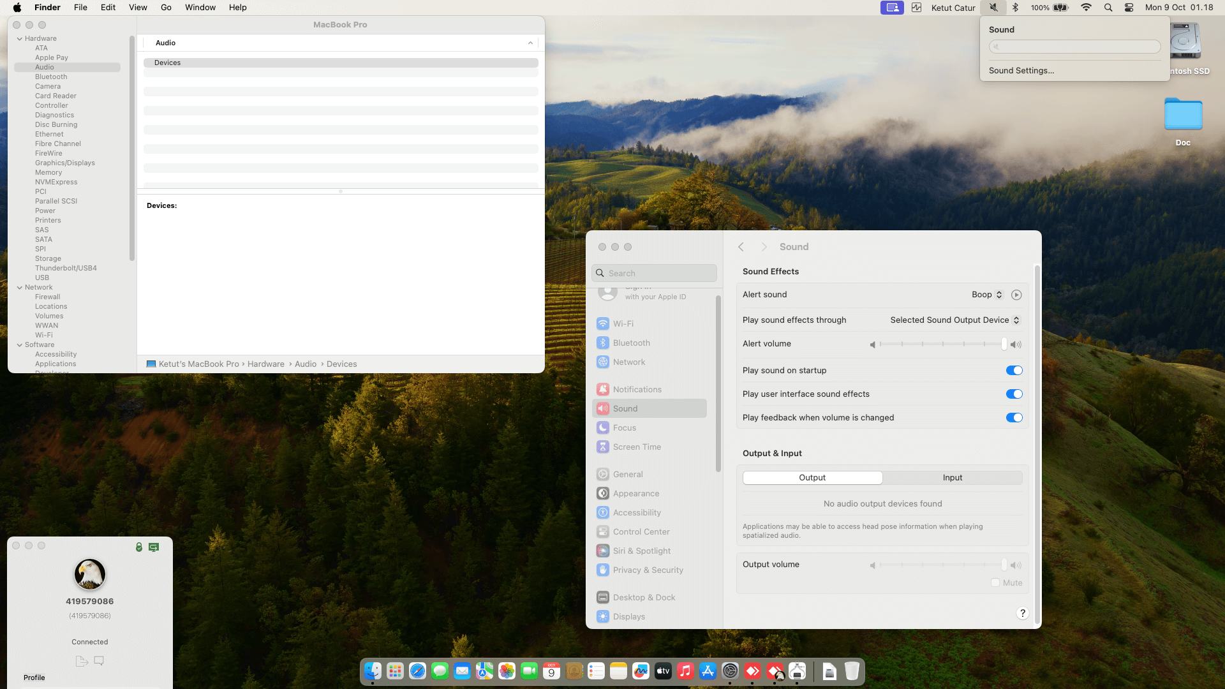Turn off Play sound on startup
The width and height of the screenshot is (1225, 689).
[1014, 371]
